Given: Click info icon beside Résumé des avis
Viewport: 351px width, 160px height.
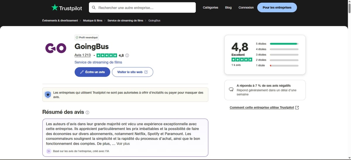Looking at the screenshot, I should [x=87, y=112].
